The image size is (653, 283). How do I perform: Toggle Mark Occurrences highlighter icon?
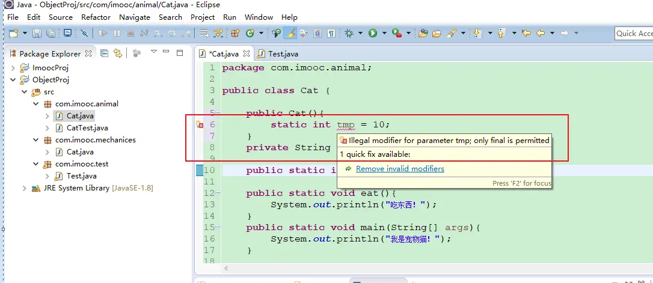(x=290, y=34)
